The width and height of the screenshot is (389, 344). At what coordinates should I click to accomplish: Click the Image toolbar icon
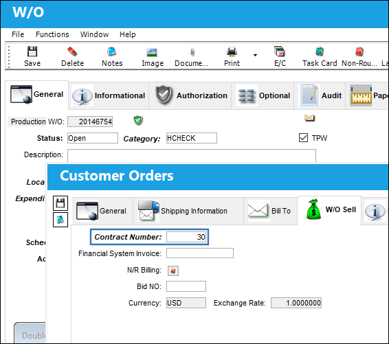coord(152,52)
